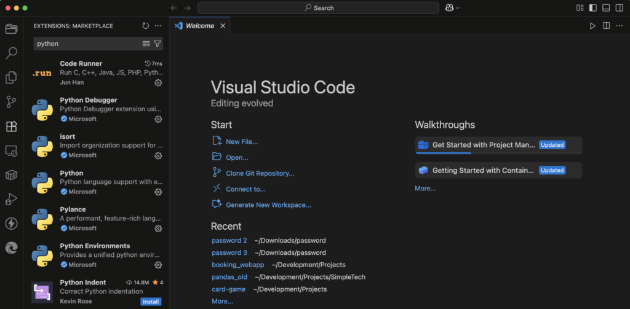Click the Code Runner .run logo
The image size is (630, 309).
(42, 74)
